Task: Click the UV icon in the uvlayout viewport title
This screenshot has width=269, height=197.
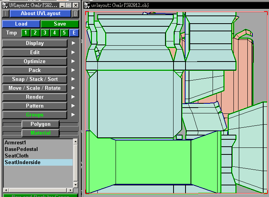Action: coord(87,5)
